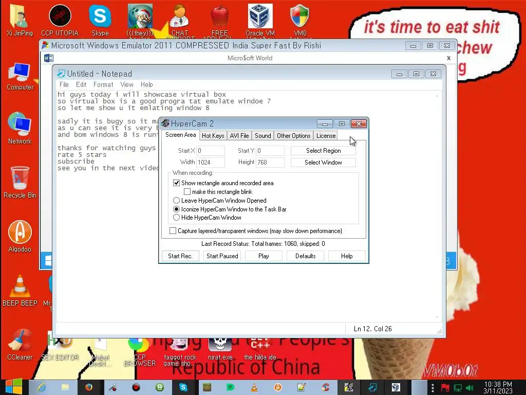Click the Windows Start button on taskbar
This screenshot has height=395, width=526.
click(13, 387)
